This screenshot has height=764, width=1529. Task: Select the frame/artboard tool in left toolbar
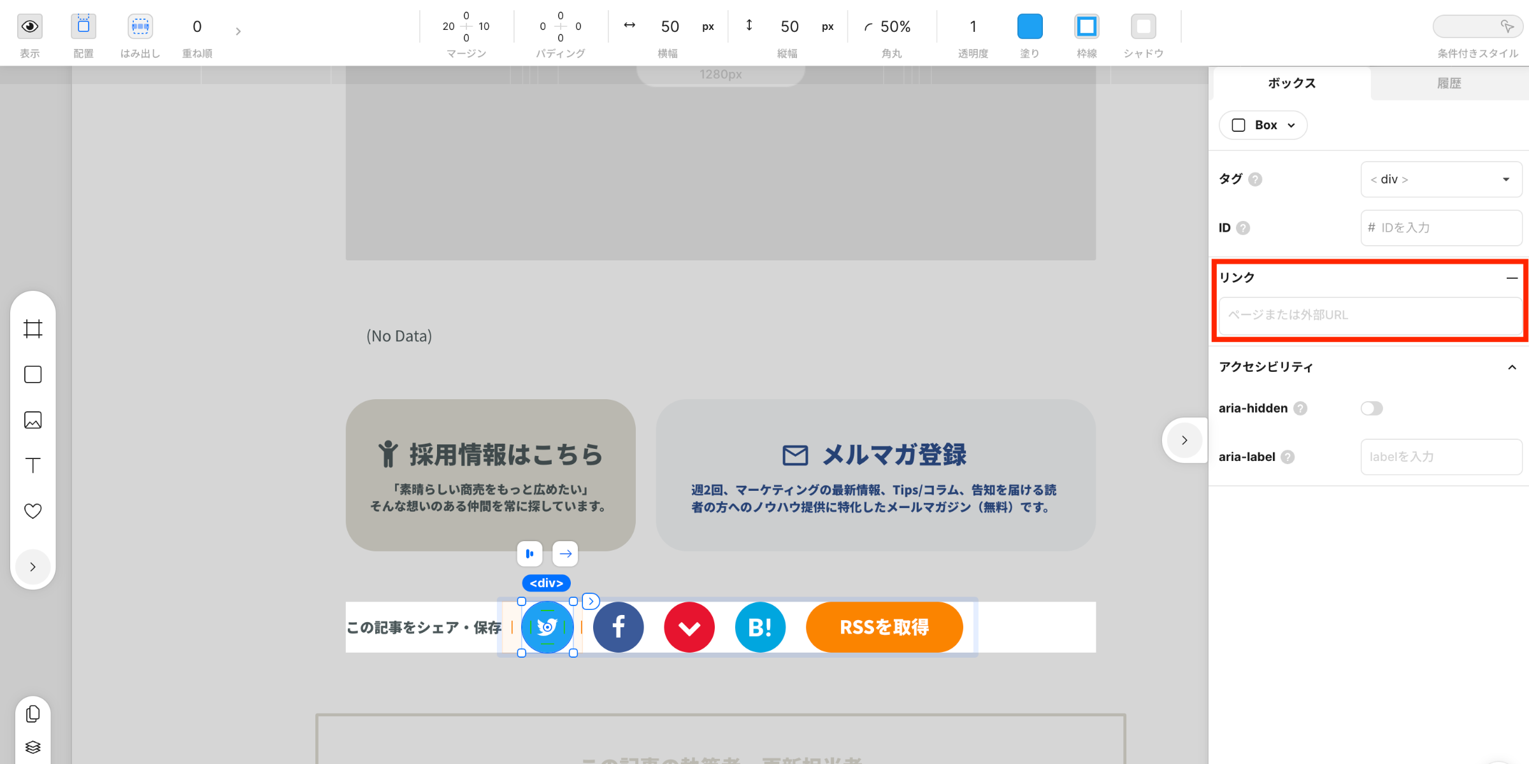33,329
